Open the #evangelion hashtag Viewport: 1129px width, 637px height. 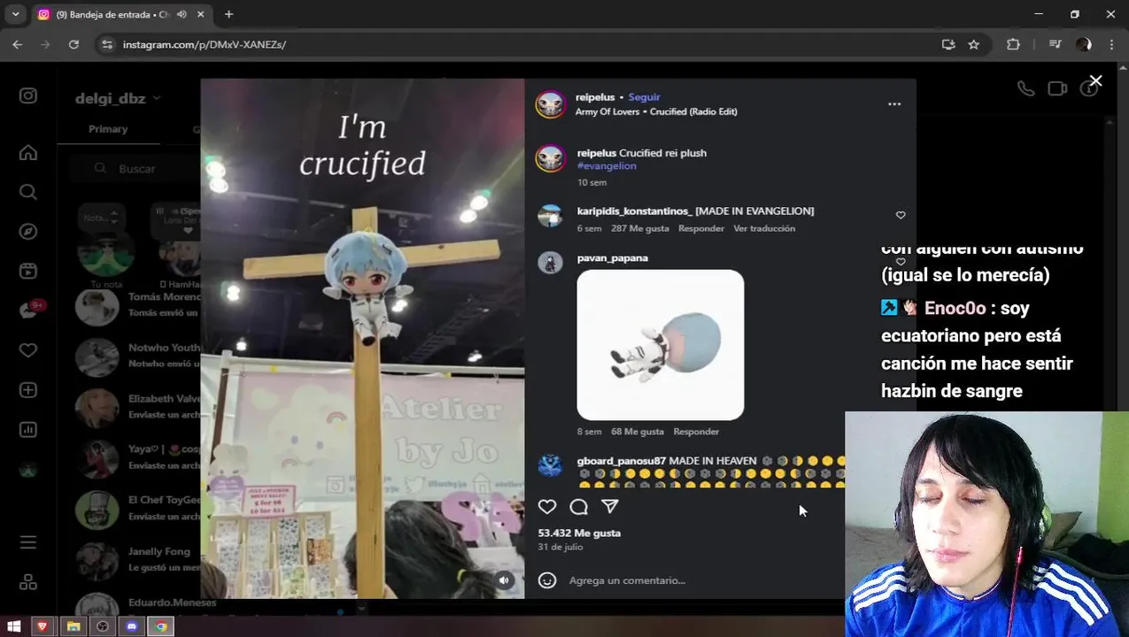click(x=607, y=165)
